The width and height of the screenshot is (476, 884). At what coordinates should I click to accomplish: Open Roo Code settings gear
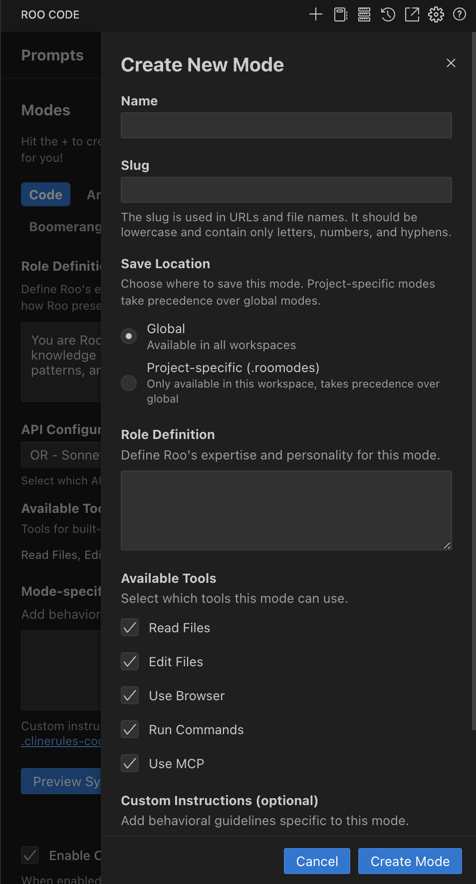tap(436, 14)
